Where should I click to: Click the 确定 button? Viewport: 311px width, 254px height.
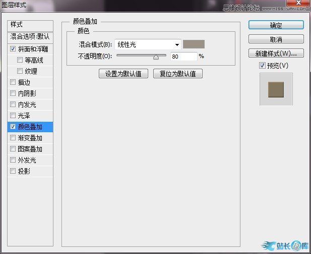pyautogui.click(x=276, y=25)
